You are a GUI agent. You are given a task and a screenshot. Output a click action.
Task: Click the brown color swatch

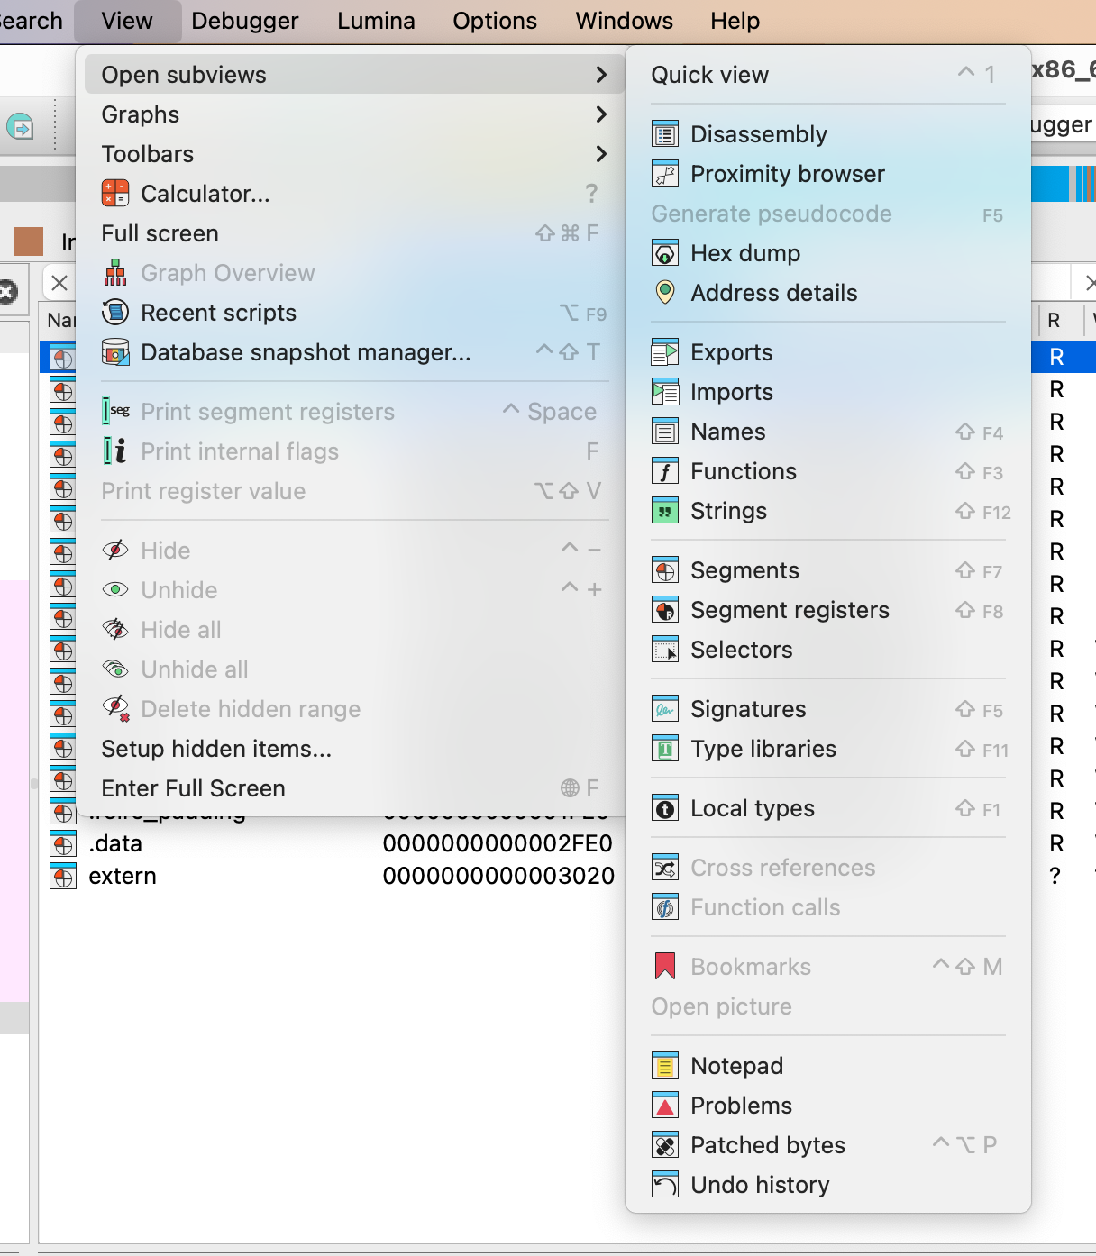29,241
